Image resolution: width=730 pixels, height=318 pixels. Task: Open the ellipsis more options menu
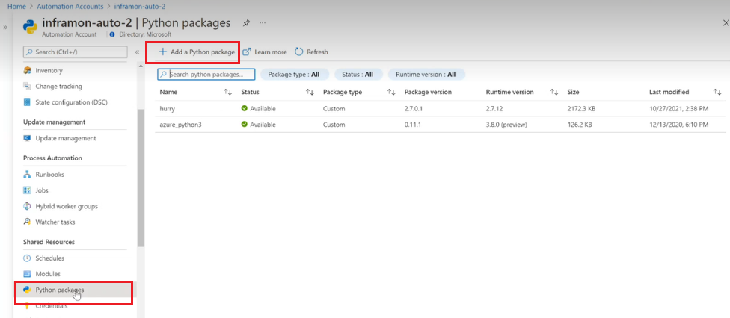(263, 23)
